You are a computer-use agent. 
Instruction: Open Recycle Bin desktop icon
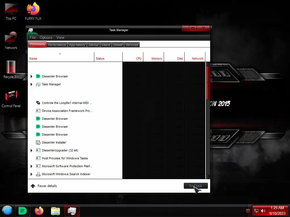point(11,70)
